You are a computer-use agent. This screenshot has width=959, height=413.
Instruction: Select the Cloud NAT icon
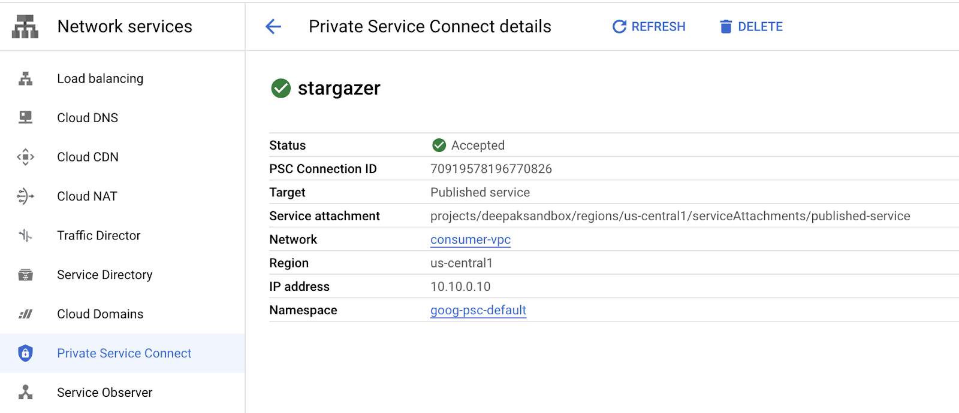[x=25, y=196]
